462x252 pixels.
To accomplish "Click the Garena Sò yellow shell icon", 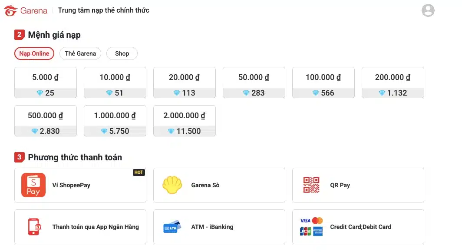I will point(172,185).
